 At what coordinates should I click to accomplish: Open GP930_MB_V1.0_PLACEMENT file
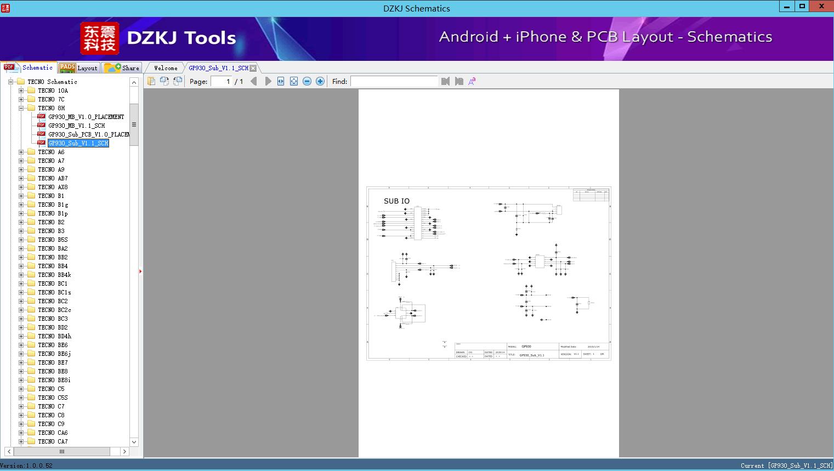click(86, 117)
